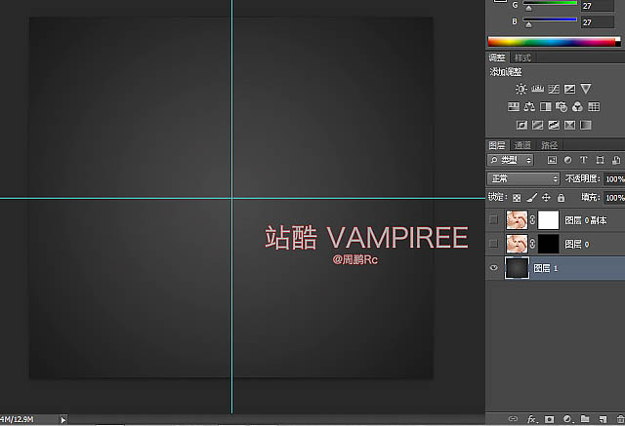Toggle type layer filter (T icon)
This screenshot has width=625, height=426.
point(584,160)
